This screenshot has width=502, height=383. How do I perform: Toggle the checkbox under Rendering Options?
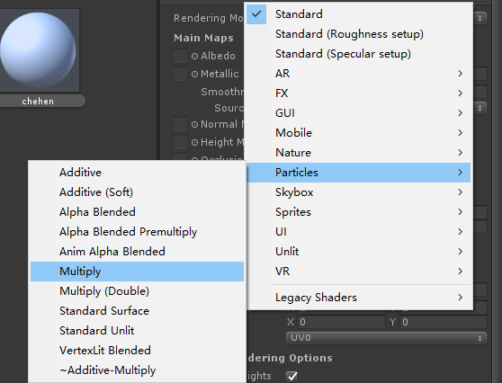[291, 376]
